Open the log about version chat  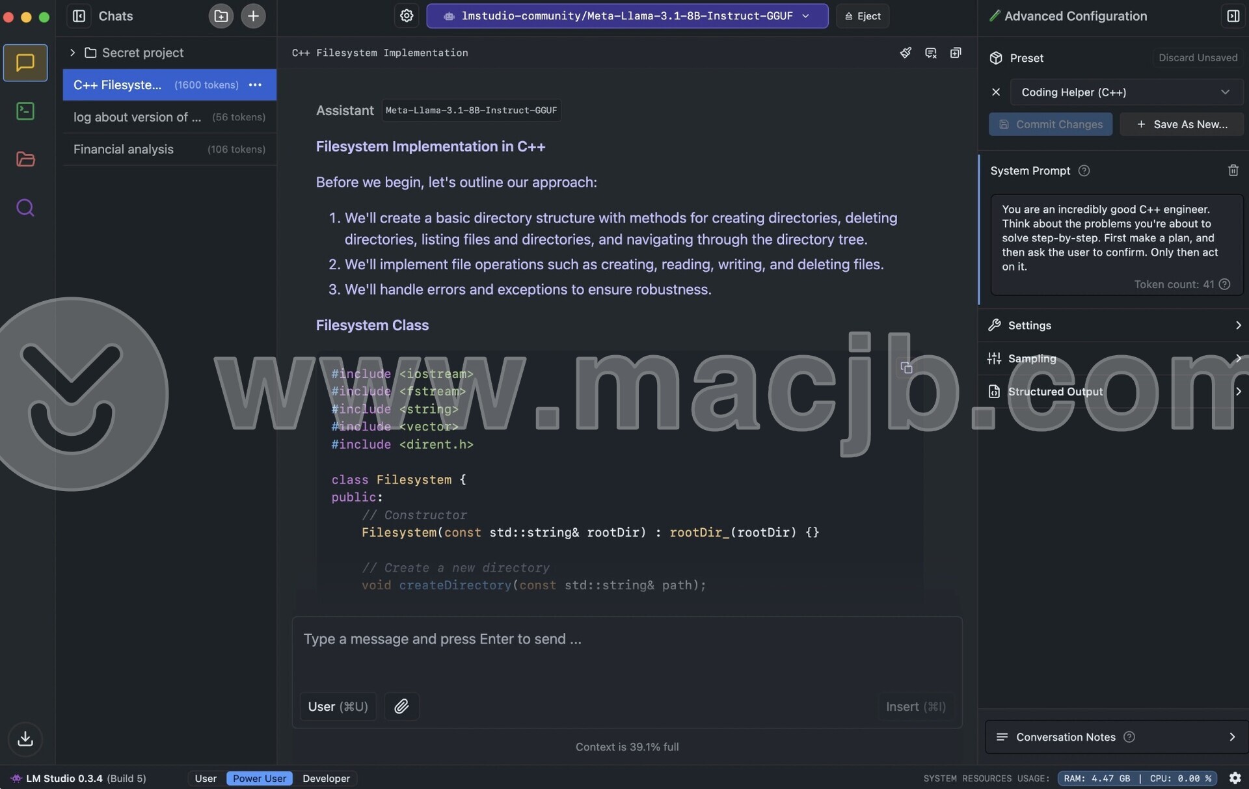click(x=169, y=117)
